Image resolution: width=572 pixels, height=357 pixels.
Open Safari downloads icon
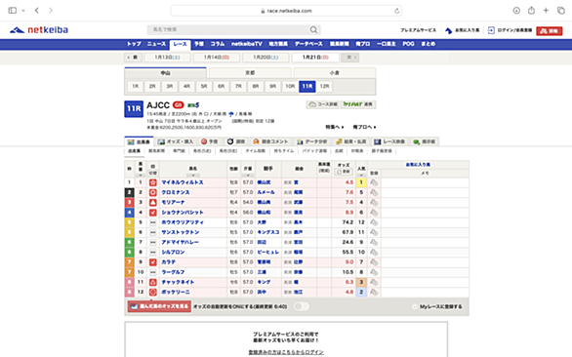point(516,11)
